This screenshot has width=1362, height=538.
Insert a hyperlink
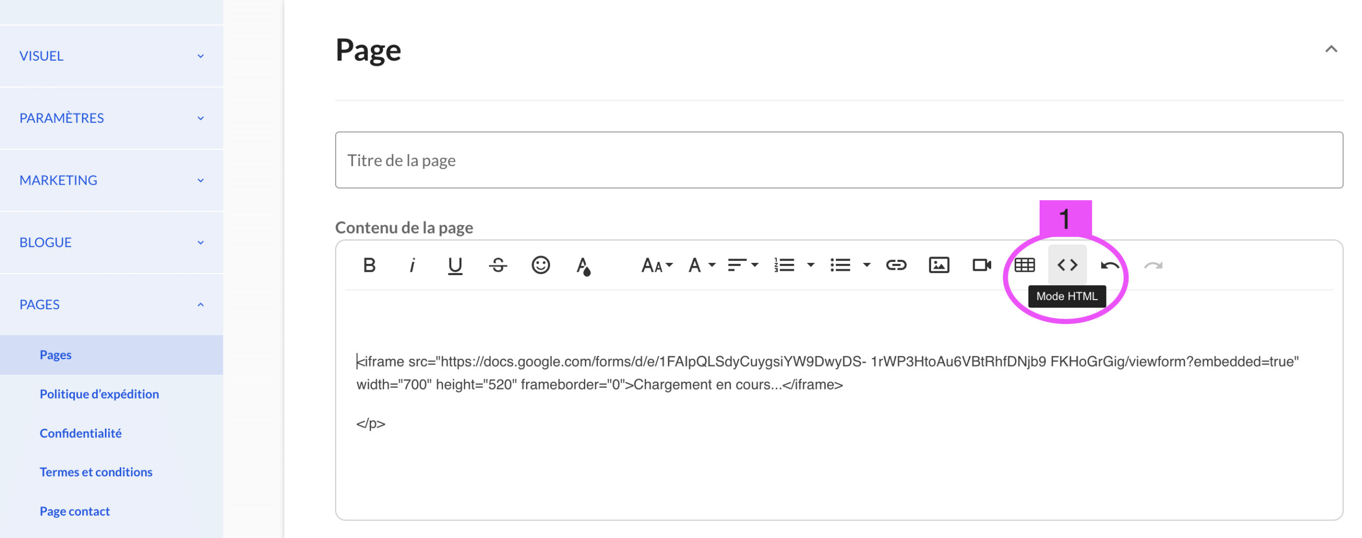[x=895, y=264]
